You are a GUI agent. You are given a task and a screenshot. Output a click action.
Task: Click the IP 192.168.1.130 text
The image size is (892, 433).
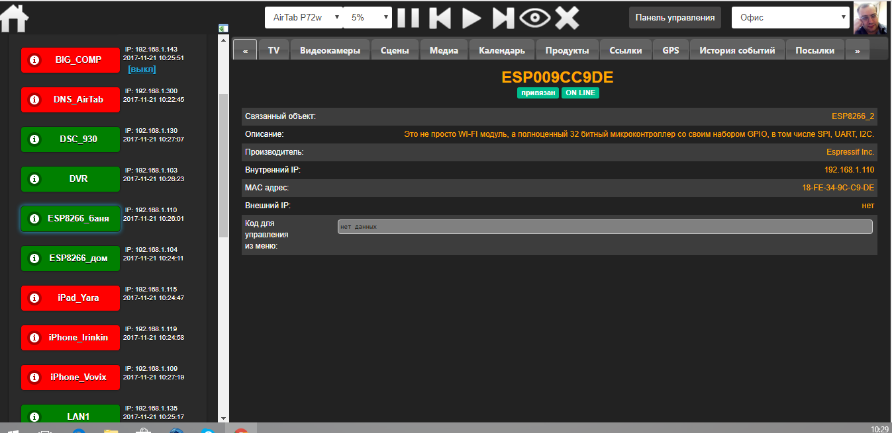(151, 131)
